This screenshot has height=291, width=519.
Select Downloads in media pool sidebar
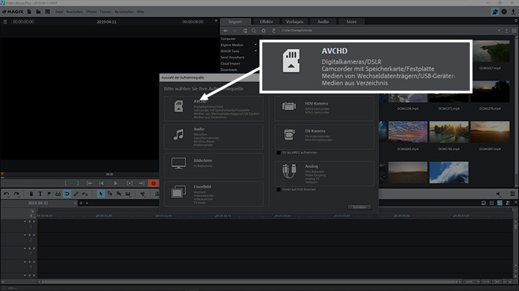tap(229, 70)
